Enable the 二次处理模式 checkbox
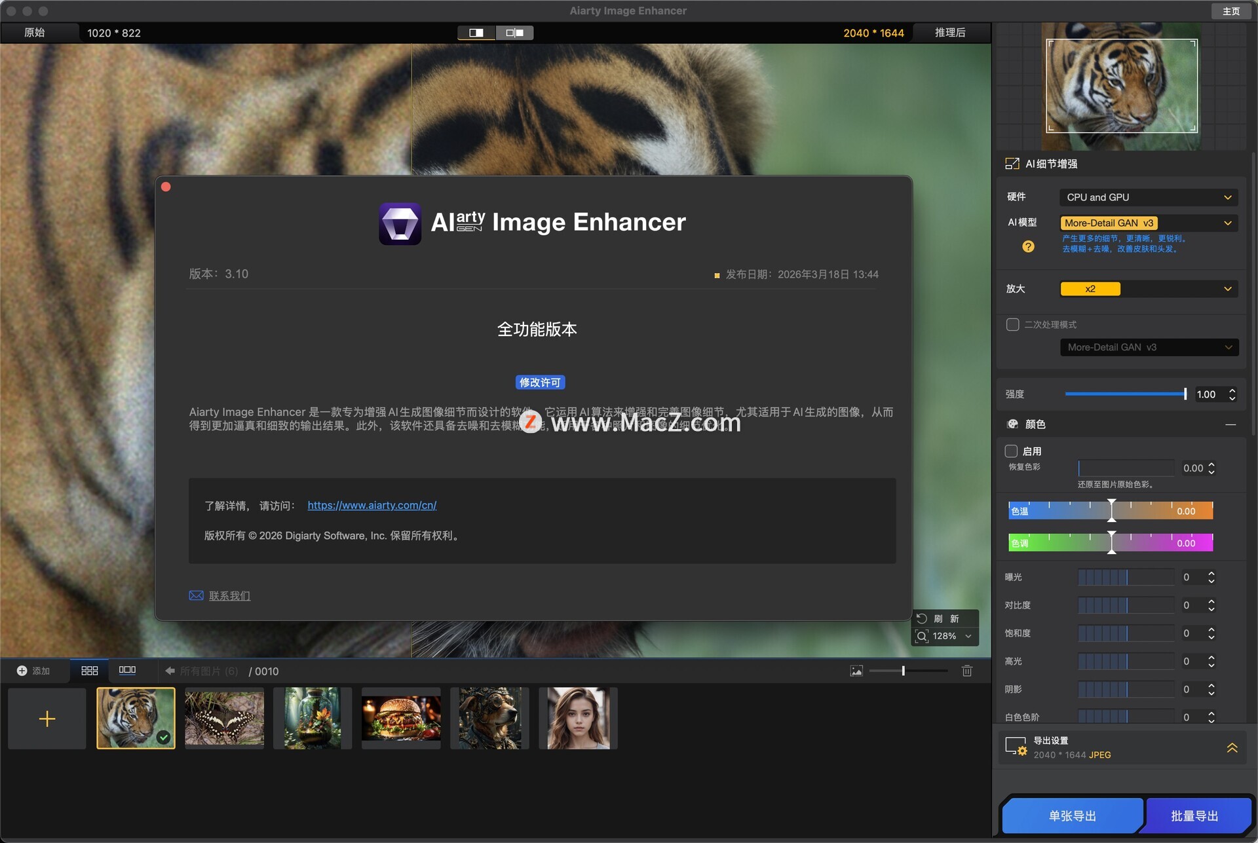Screen dimensions: 1258x843 pos(1012,324)
